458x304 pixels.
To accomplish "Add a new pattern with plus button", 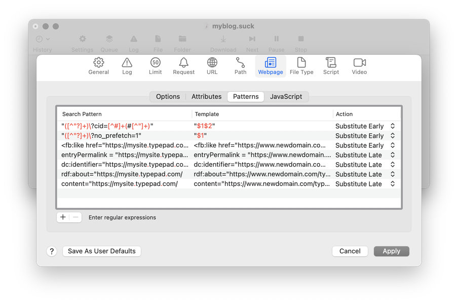I will 63,217.
